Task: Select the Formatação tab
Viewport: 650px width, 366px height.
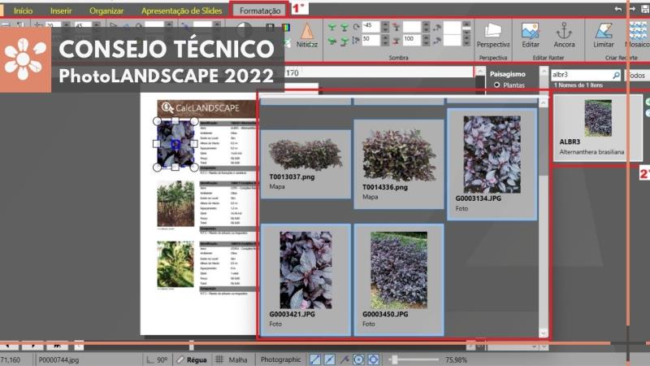Action: pyautogui.click(x=260, y=11)
